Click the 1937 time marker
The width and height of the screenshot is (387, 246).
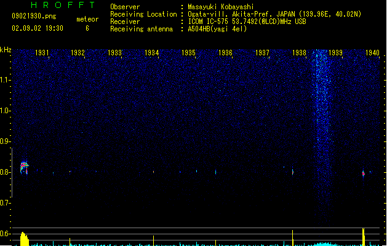(262, 52)
